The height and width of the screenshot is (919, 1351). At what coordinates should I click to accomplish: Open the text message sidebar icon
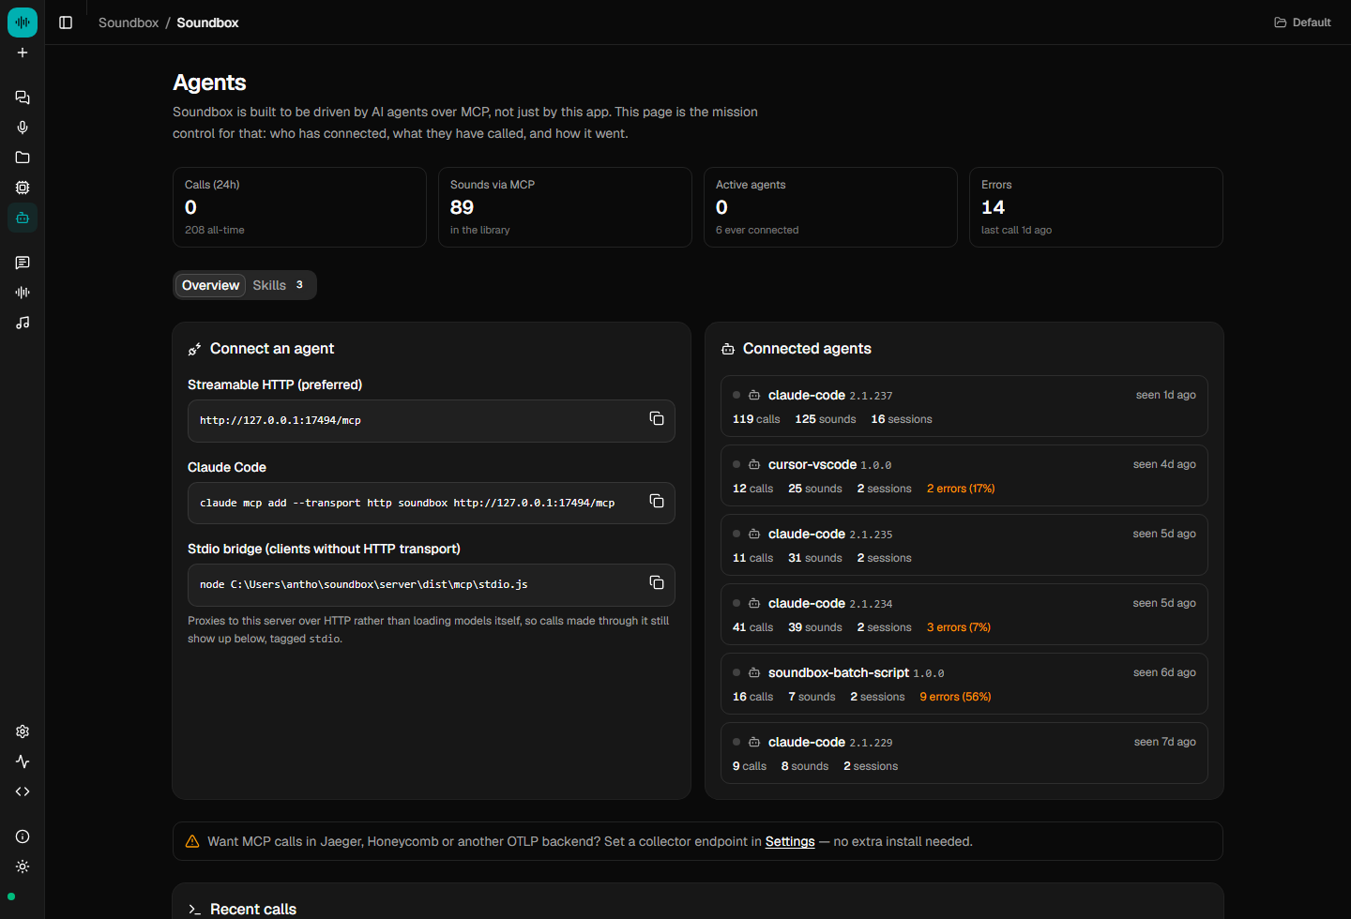(23, 263)
